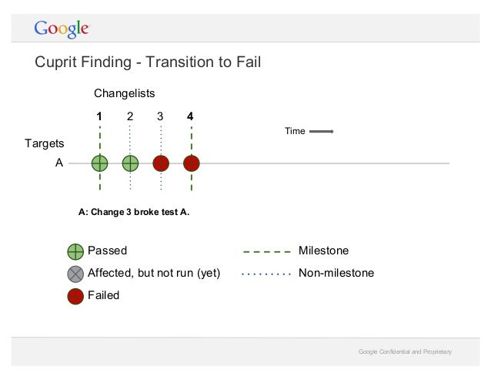Select changelist number 2 label

[130, 116]
